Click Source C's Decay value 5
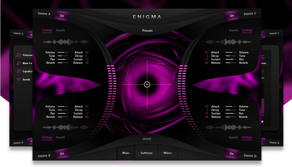The height and width of the screenshot is (167, 292). click(207, 56)
